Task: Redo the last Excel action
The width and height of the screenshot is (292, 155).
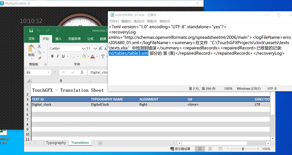Action: click(x=48, y=30)
